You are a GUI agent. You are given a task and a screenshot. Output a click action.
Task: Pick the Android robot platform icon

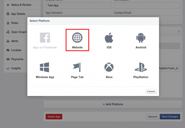point(141,38)
